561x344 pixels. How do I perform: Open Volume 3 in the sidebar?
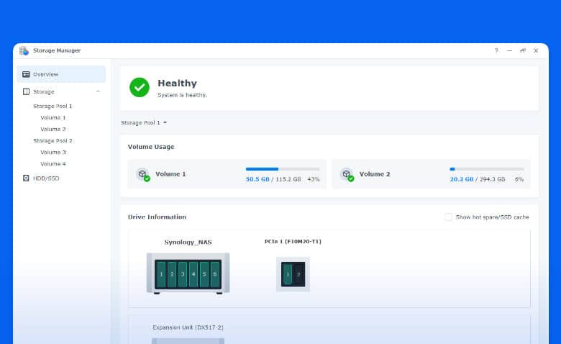[53, 152]
